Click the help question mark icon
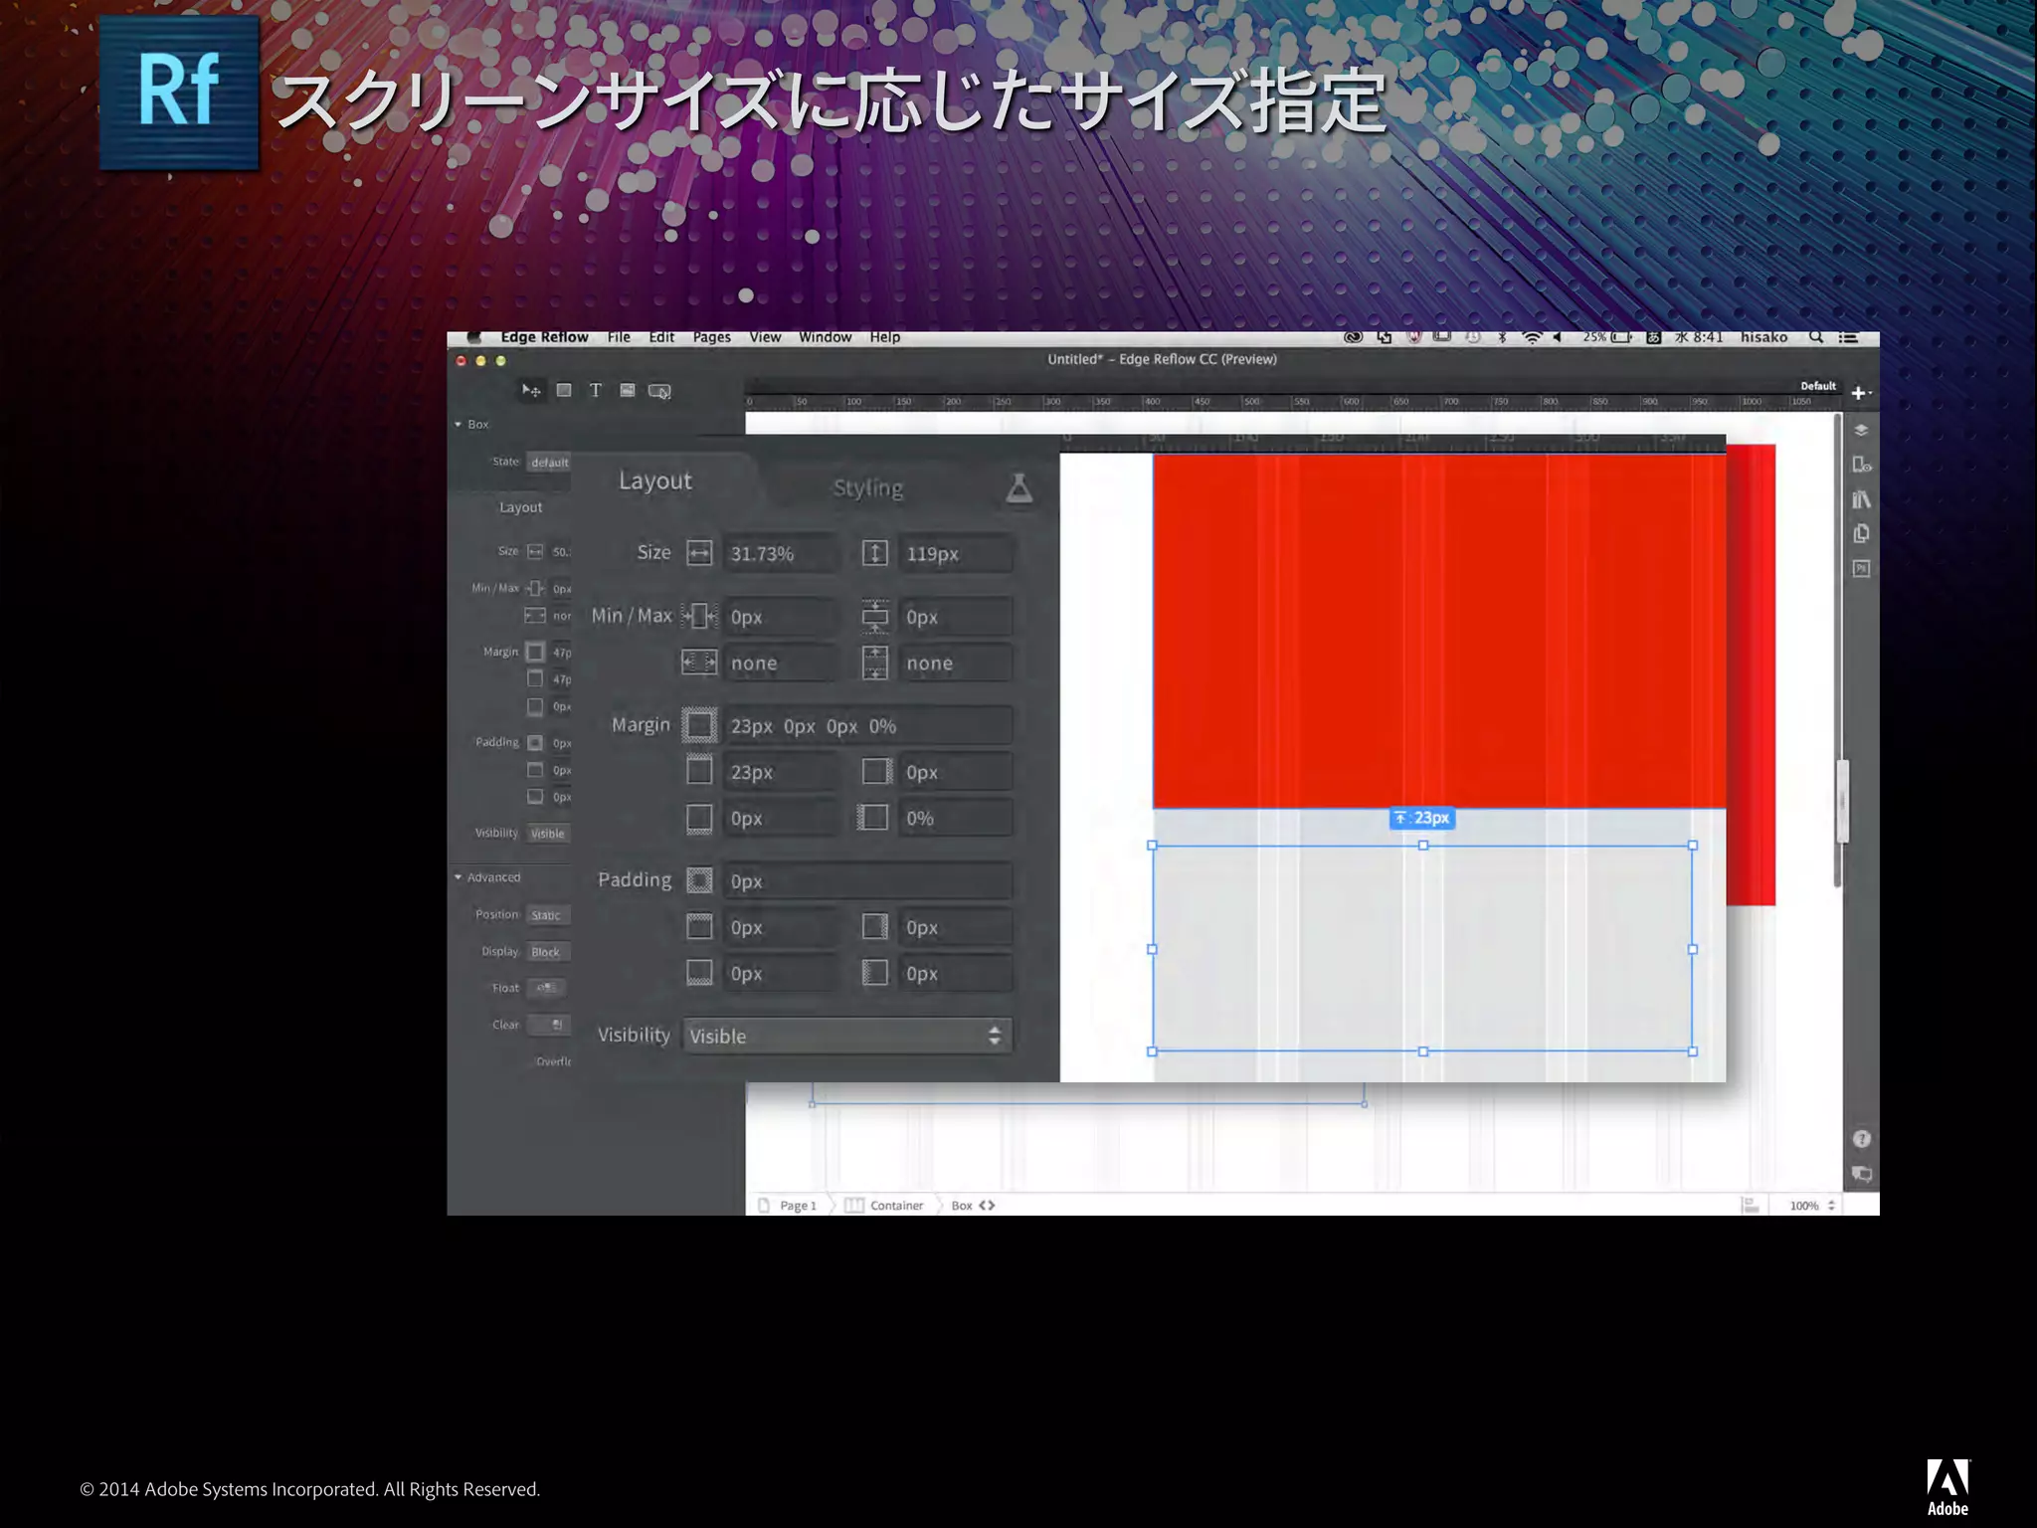This screenshot has width=2037, height=1528. pos(1861,1139)
